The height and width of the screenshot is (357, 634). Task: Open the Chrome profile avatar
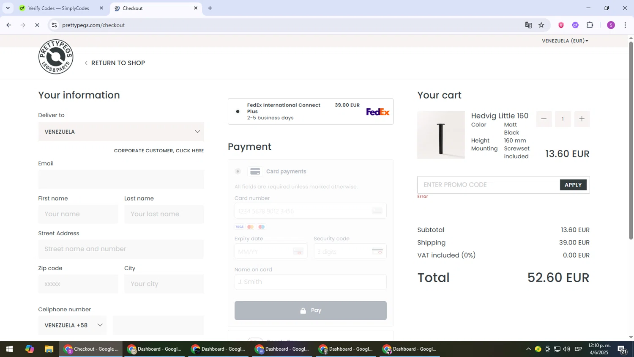611,25
